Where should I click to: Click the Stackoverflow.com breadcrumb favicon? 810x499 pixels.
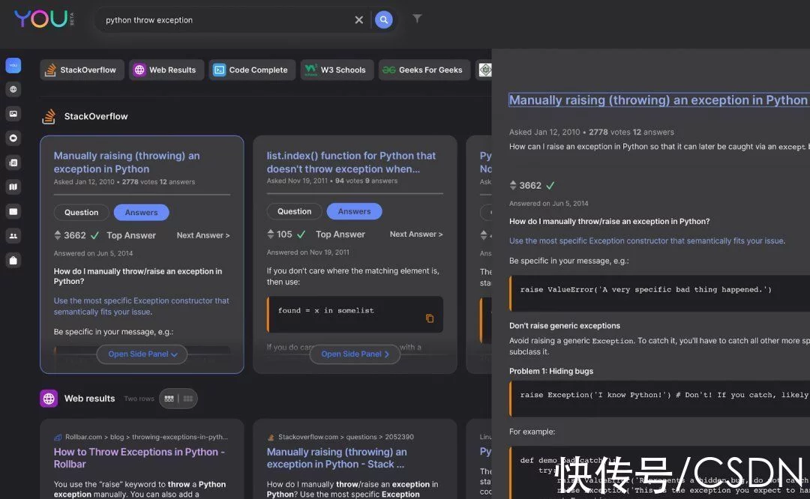tap(271, 437)
